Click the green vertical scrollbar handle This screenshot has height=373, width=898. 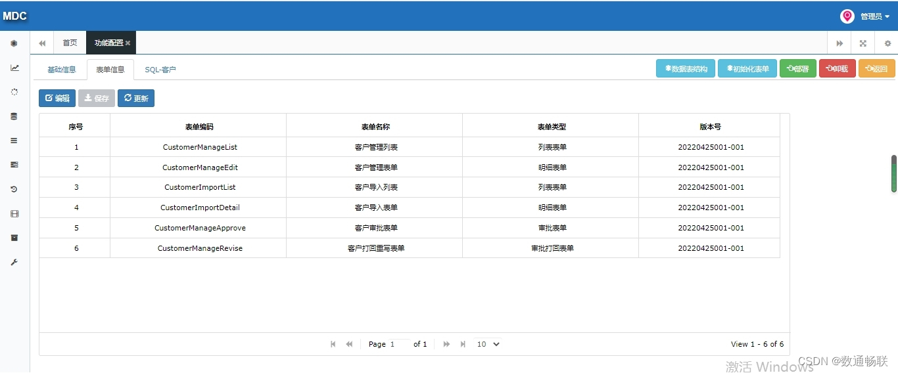coord(894,173)
